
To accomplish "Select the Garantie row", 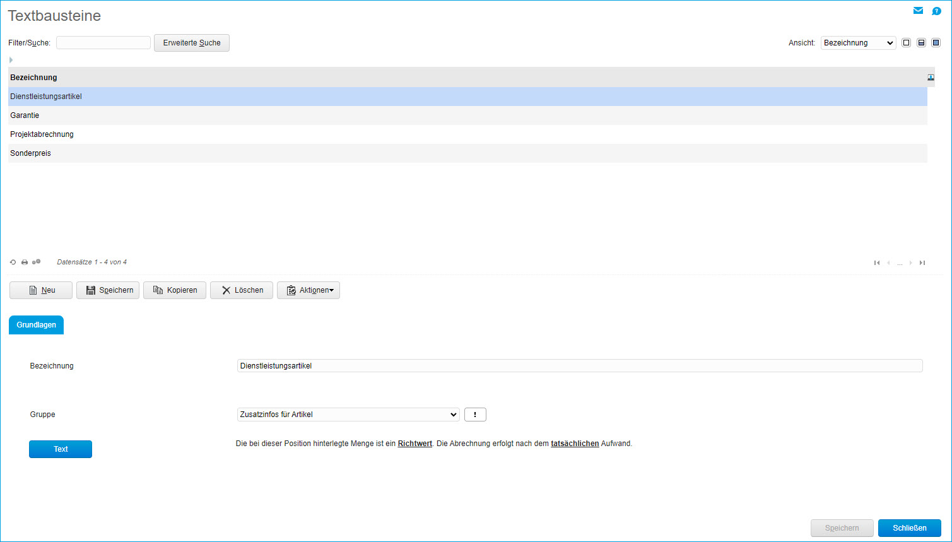I will point(467,115).
